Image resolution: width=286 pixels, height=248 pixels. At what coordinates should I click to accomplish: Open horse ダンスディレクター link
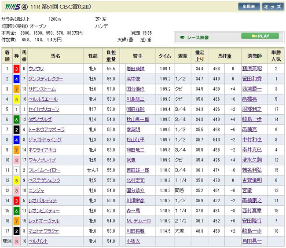46,79
